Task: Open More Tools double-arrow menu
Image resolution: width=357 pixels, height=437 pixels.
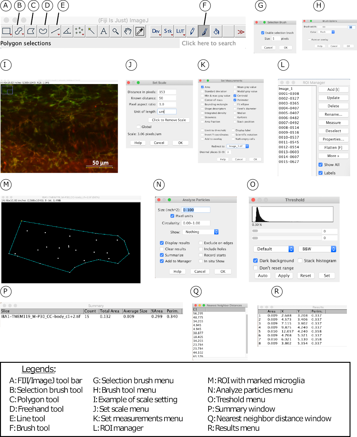Action: point(241,31)
